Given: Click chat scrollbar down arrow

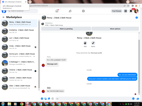Looking at the screenshot, I should click(139, 94).
